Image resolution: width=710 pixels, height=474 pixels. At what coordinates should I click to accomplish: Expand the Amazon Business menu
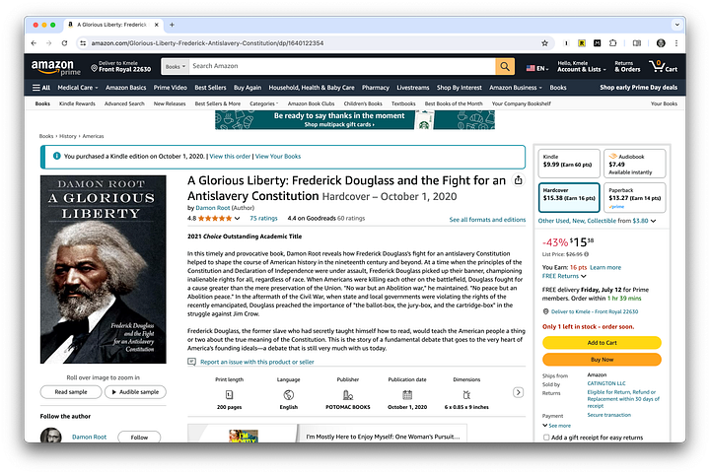(x=516, y=88)
